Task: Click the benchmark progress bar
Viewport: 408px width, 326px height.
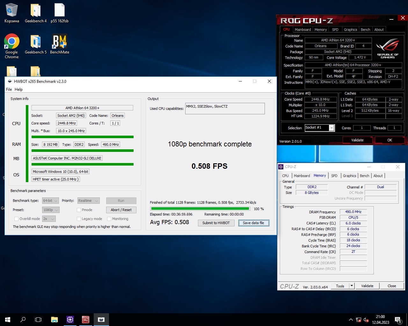Action: pos(200,209)
